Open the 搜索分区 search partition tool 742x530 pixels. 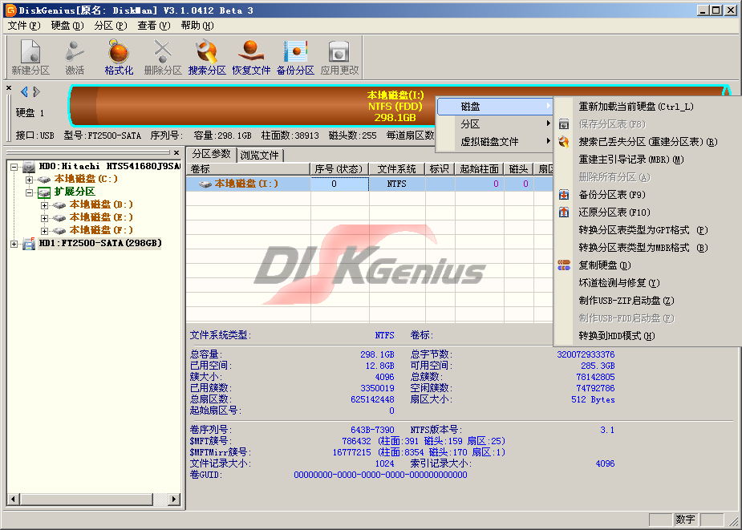[x=207, y=57]
